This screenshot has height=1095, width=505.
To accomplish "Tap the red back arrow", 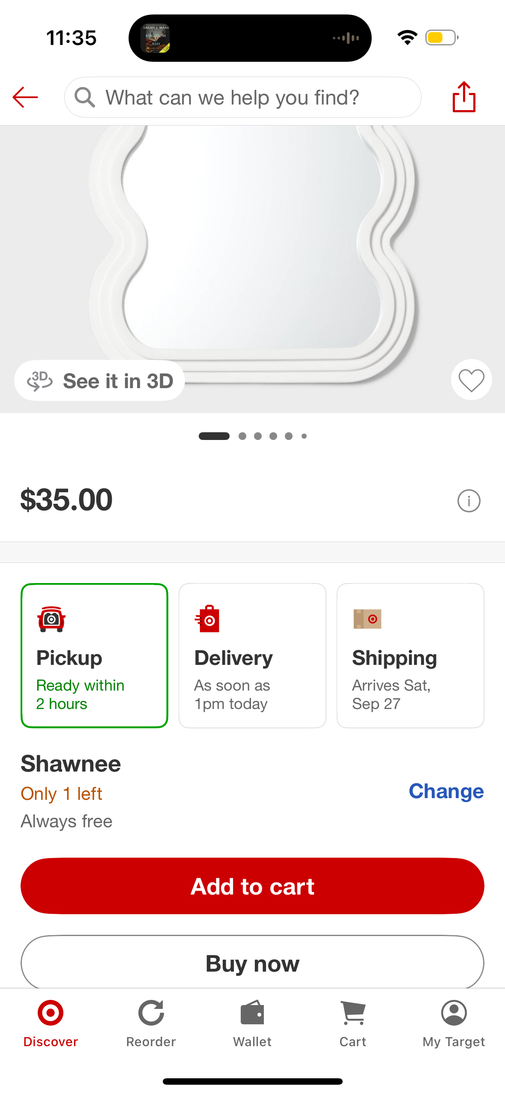I will coord(25,97).
